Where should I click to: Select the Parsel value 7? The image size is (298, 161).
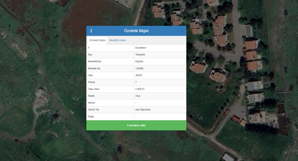tap(136, 82)
